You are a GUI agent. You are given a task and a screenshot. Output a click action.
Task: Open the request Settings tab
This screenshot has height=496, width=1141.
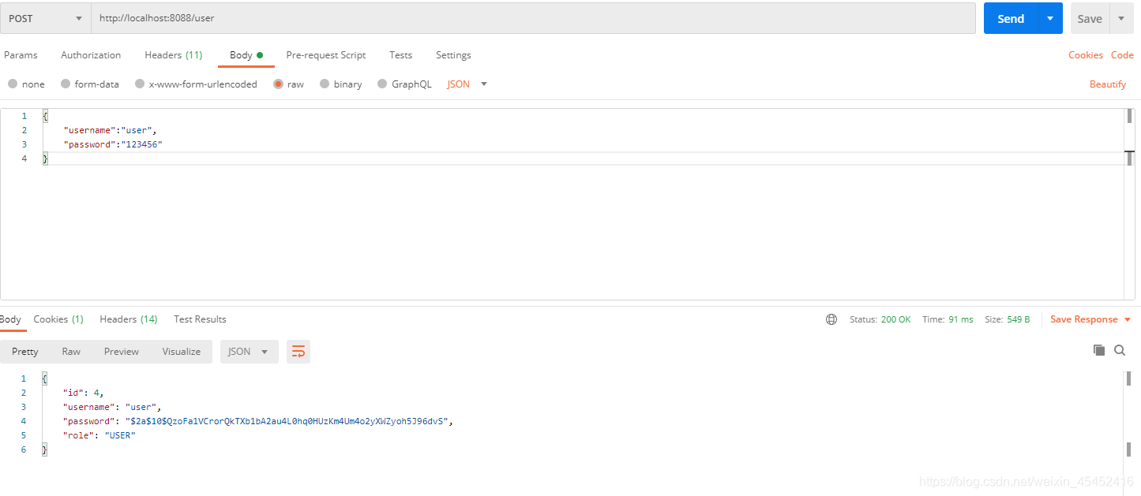click(x=453, y=55)
